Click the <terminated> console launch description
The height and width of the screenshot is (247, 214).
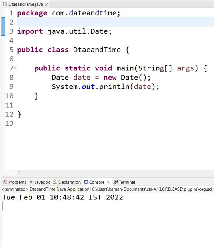[x=108, y=189]
